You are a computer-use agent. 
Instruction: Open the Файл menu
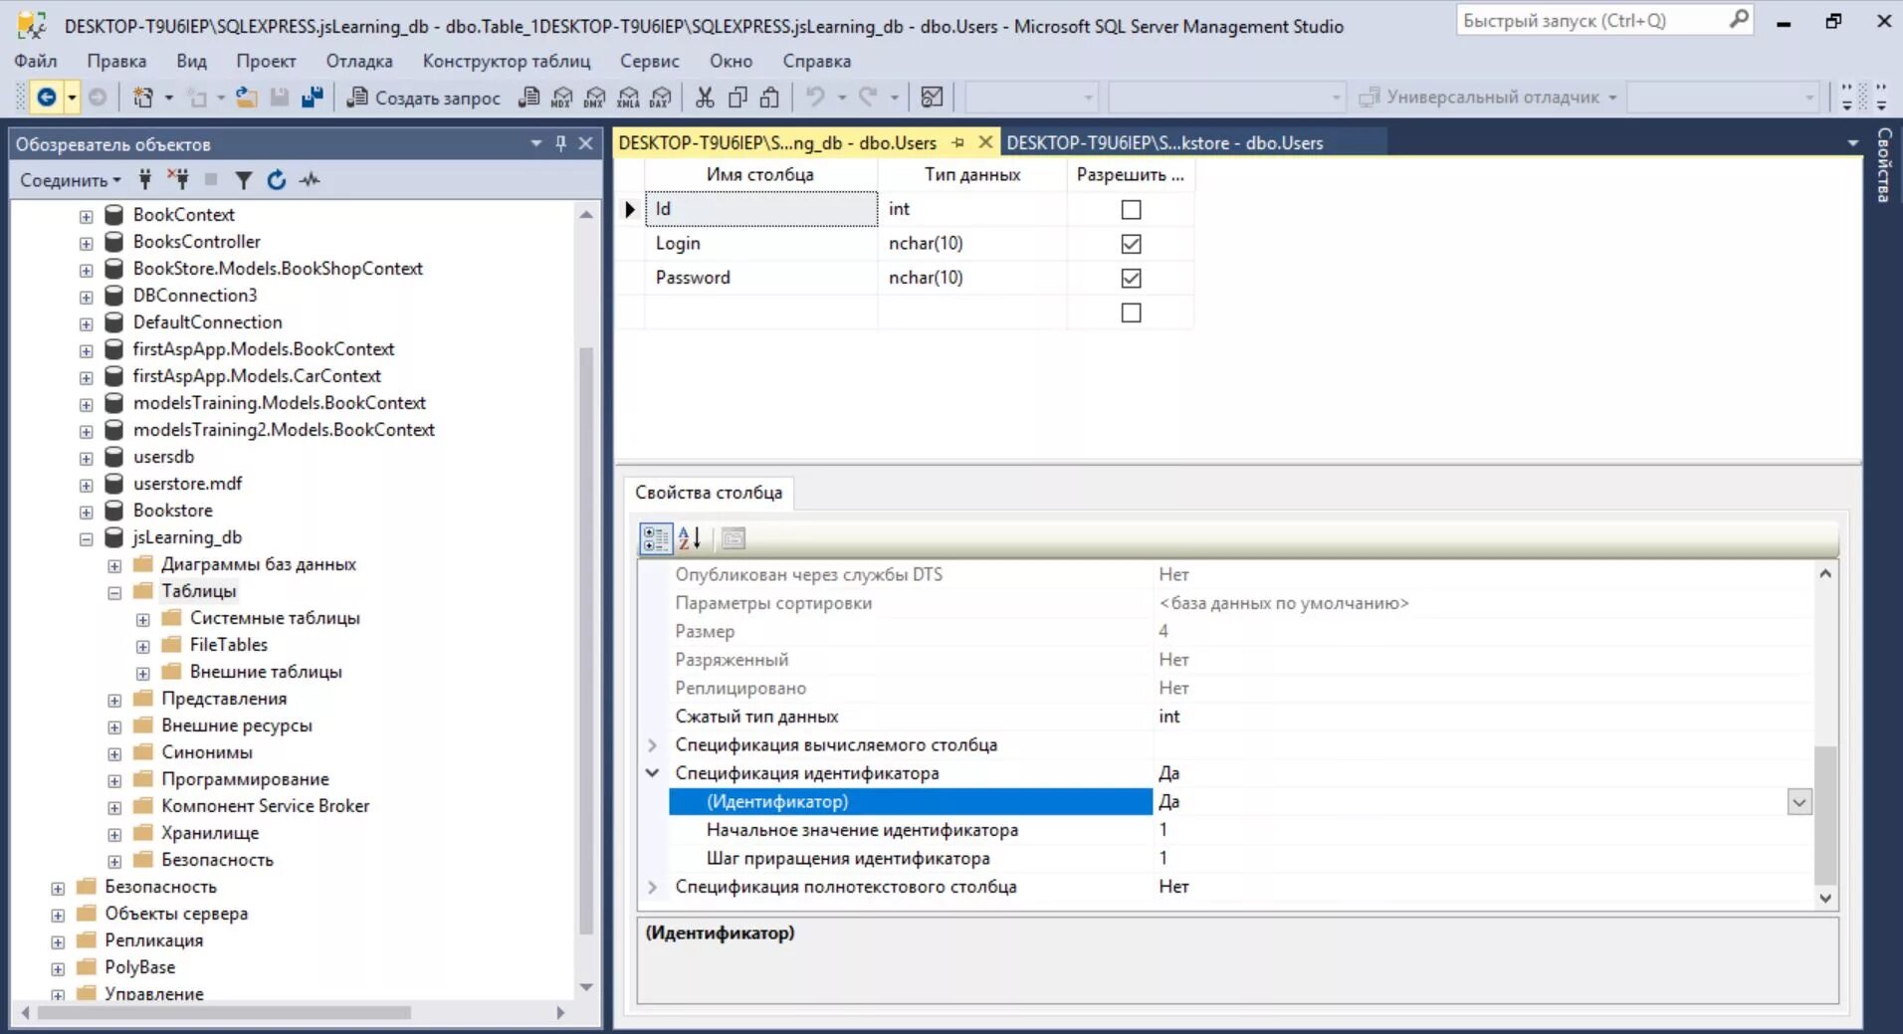pyautogui.click(x=36, y=61)
